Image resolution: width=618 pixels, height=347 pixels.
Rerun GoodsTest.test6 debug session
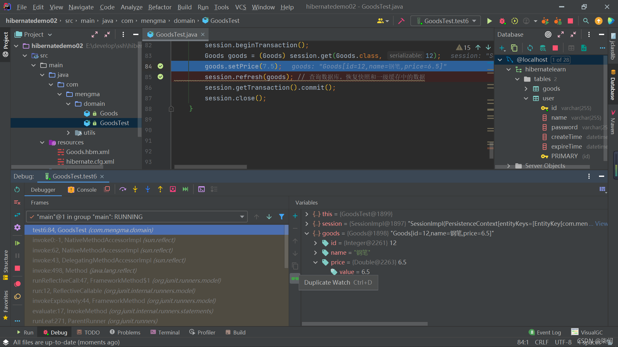(17, 190)
